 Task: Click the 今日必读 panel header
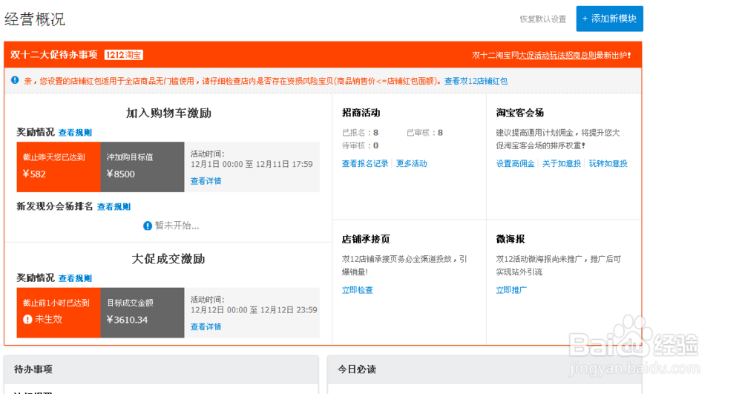tap(485, 370)
